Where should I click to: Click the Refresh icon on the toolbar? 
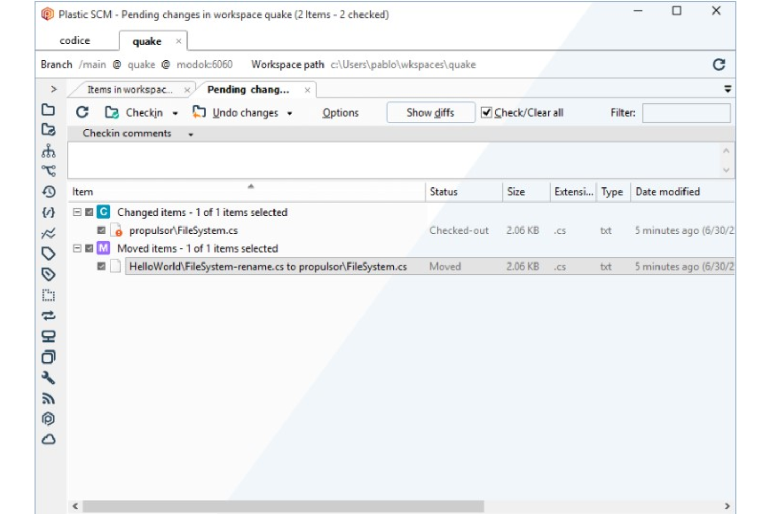click(x=83, y=112)
